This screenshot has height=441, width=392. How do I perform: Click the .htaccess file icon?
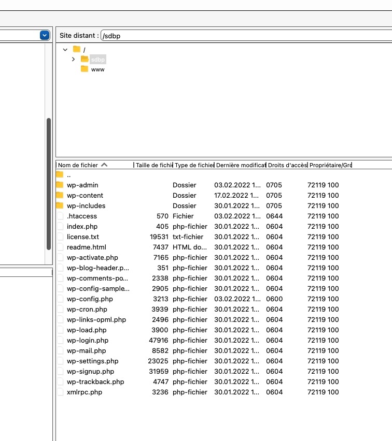click(60, 216)
